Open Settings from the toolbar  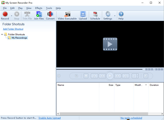tap(108, 16)
